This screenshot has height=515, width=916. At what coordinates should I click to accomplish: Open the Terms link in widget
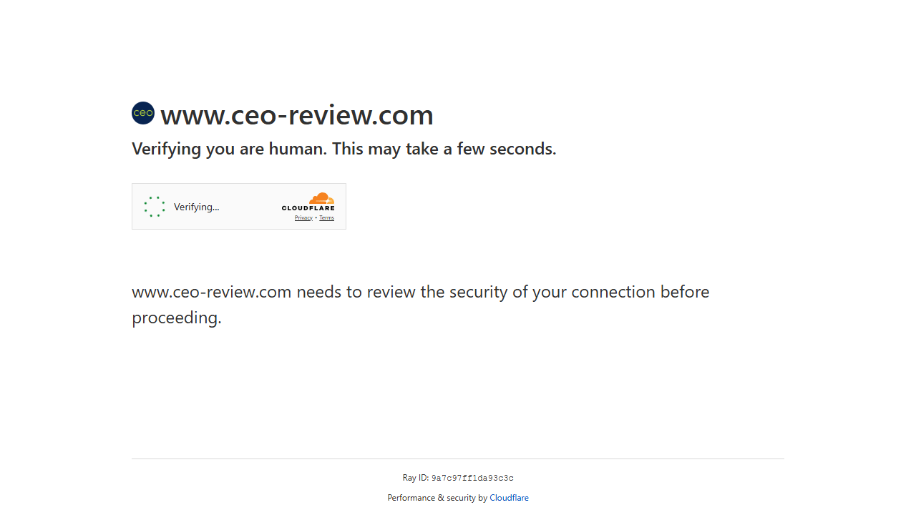(x=326, y=218)
